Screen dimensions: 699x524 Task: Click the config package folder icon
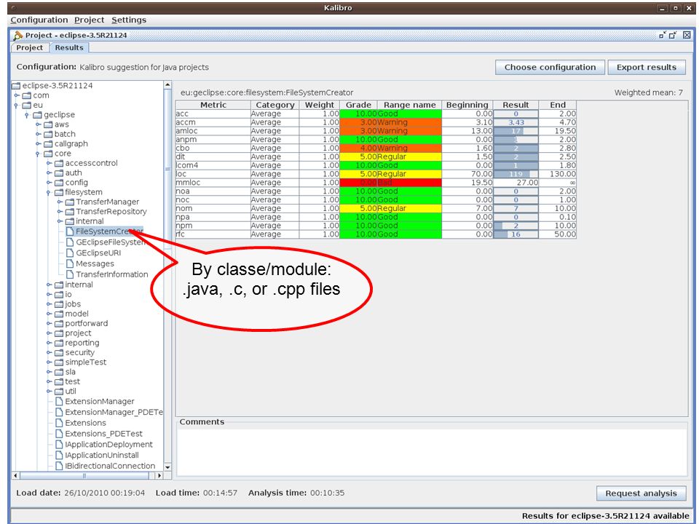[59, 183]
